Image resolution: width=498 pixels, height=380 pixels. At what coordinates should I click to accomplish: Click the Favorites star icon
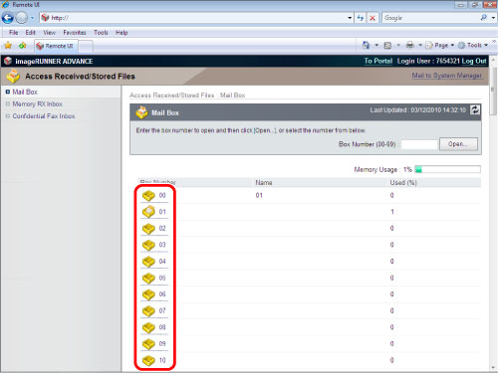8,46
